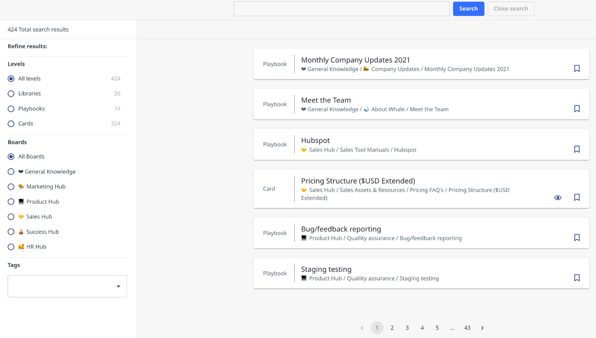Go to previous results page arrow
Viewport: 596px width, 338px height.
[362, 328]
